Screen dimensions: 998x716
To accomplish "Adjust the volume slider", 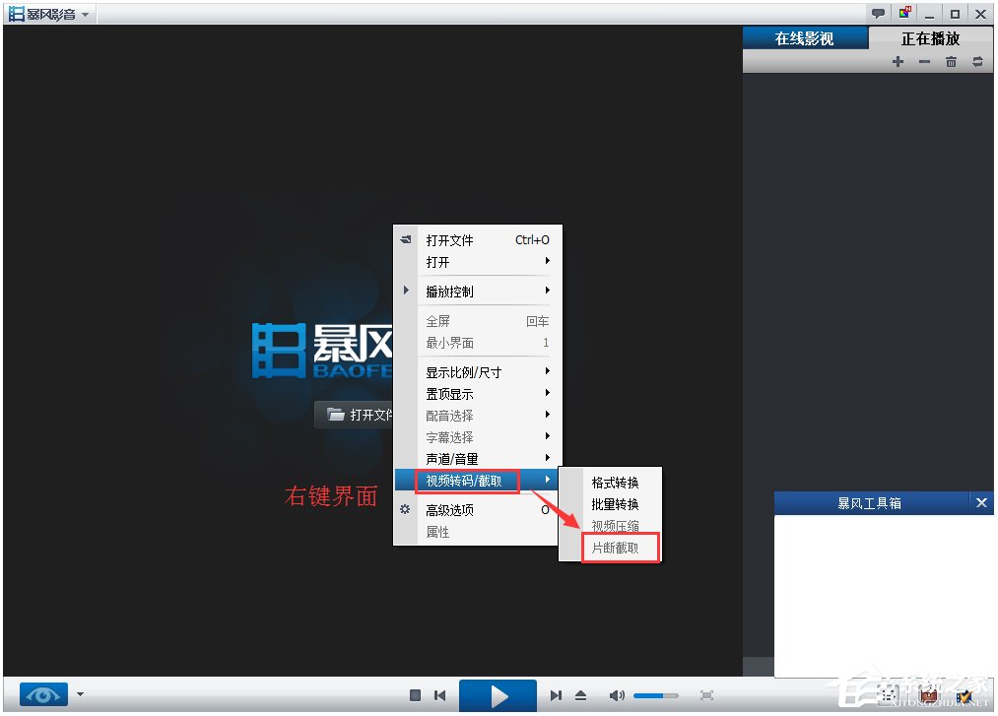I will coord(655,695).
